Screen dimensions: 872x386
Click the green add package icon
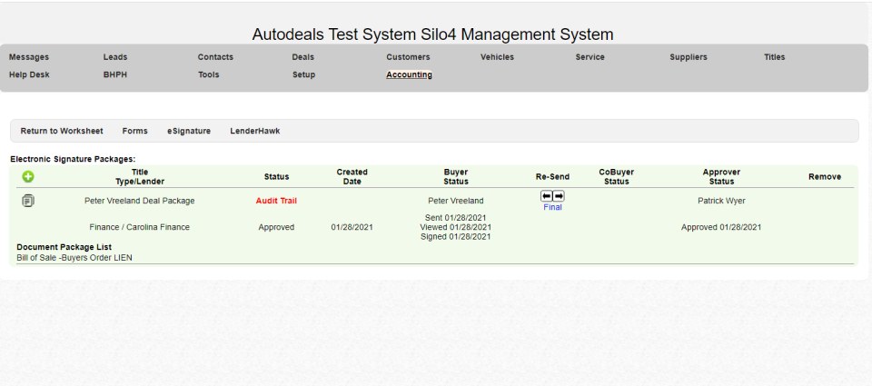click(28, 176)
